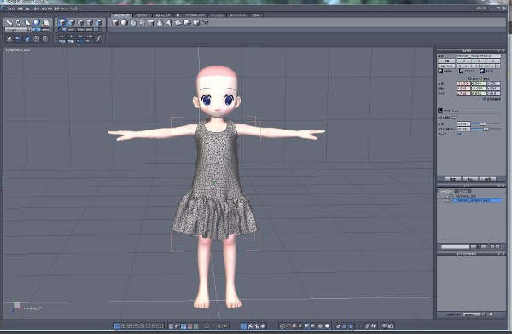The image size is (512, 334).
Task: Adjust the upper slider in the properties panel
Action: 483,124
